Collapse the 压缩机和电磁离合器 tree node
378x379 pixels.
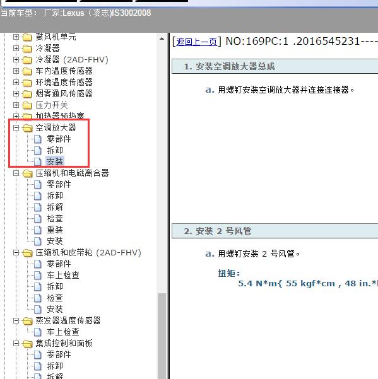(x=16, y=173)
